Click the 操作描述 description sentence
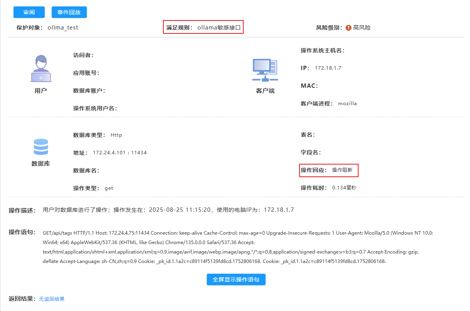 tap(168, 210)
